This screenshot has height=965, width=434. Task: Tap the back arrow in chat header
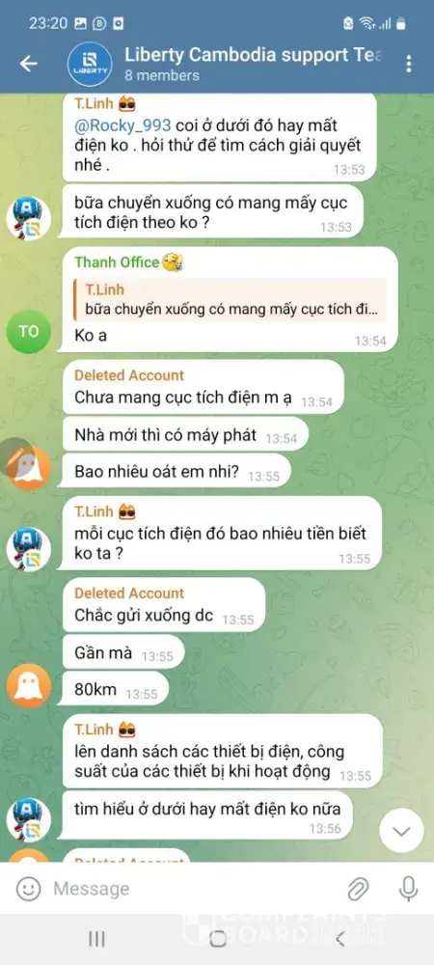[29, 64]
